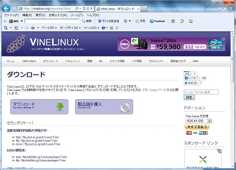
Task: Open the Tools gear icon at top right
Action: [230, 9]
